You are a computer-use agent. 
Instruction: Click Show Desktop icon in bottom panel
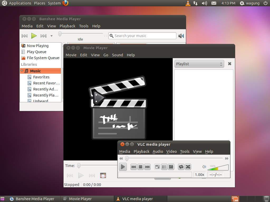(2, 199)
